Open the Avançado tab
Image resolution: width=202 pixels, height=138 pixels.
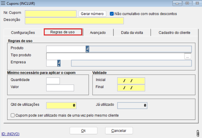(98, 33)
